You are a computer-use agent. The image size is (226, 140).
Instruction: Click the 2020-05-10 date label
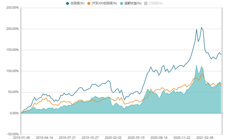pos(136,138)
